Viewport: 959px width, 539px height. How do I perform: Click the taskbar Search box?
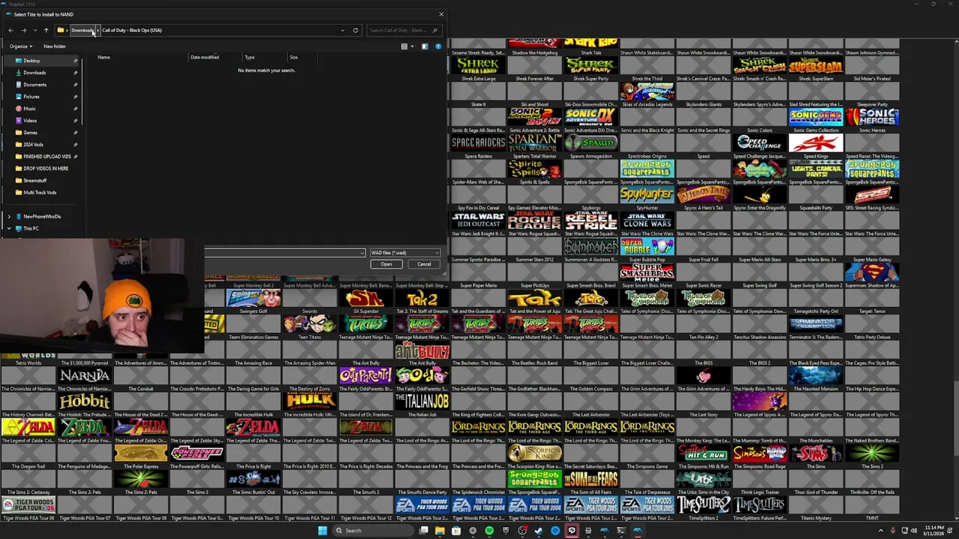[x=373, y=531]
